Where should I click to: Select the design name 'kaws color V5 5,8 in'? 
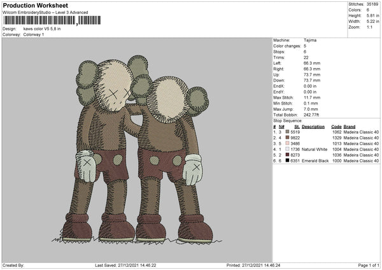pos(42,29)
